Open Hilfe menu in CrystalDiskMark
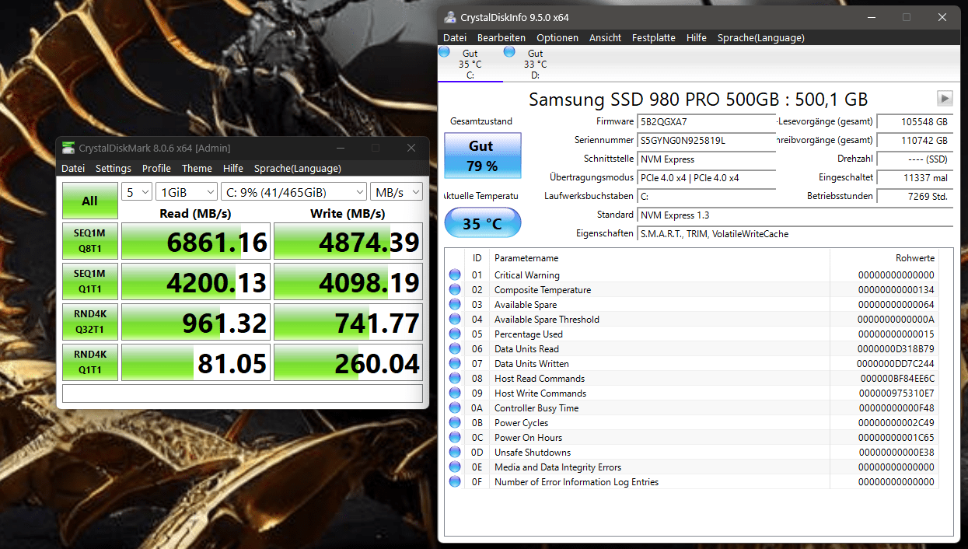The height and width of the screenshot is (549, 968). coord(233,168)
